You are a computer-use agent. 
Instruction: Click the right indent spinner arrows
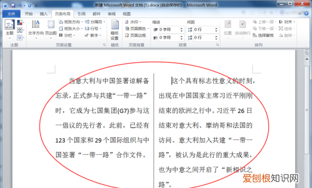(181, 37)
